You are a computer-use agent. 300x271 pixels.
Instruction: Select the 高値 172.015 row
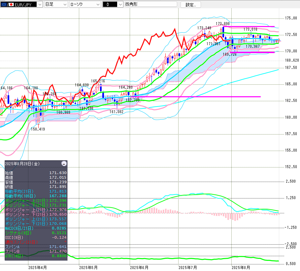point(36,177)
